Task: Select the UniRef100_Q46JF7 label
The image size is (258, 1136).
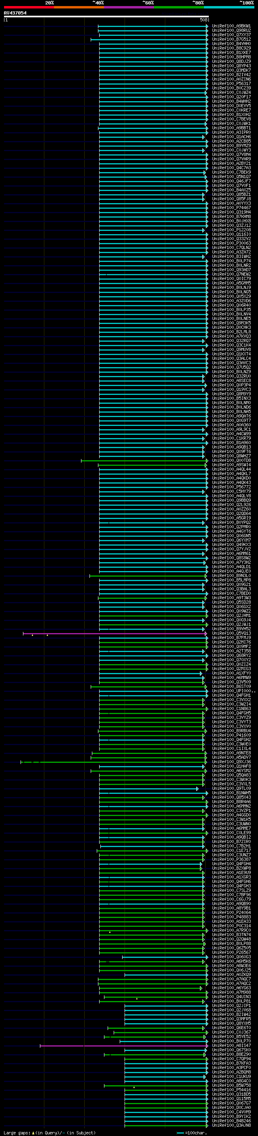Action: tap(231, 181)
